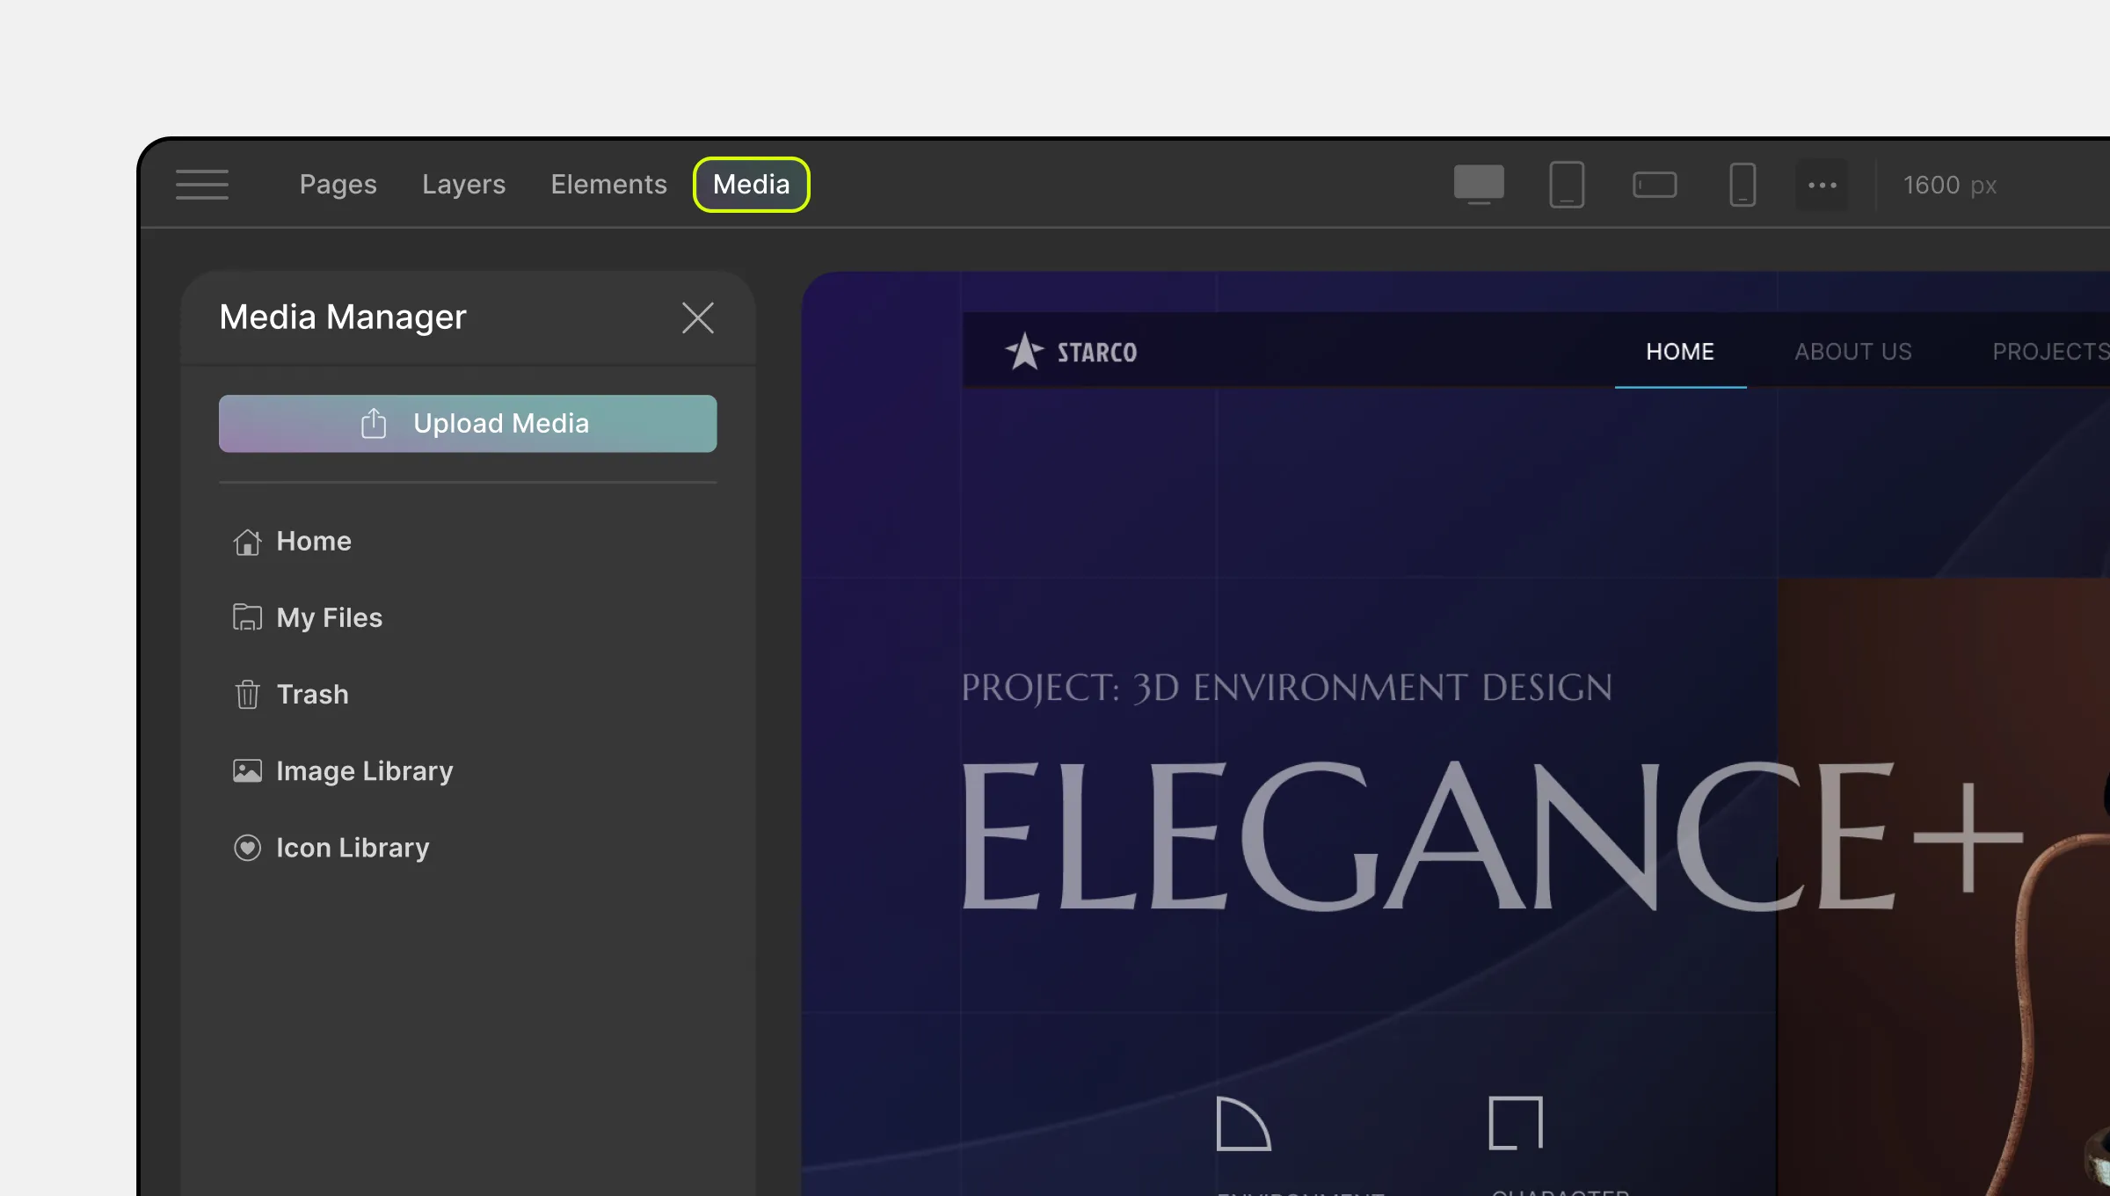Click the Home folder in Media Manager
This screenshot has height=1196, width=2110.
tap(313, 541)
